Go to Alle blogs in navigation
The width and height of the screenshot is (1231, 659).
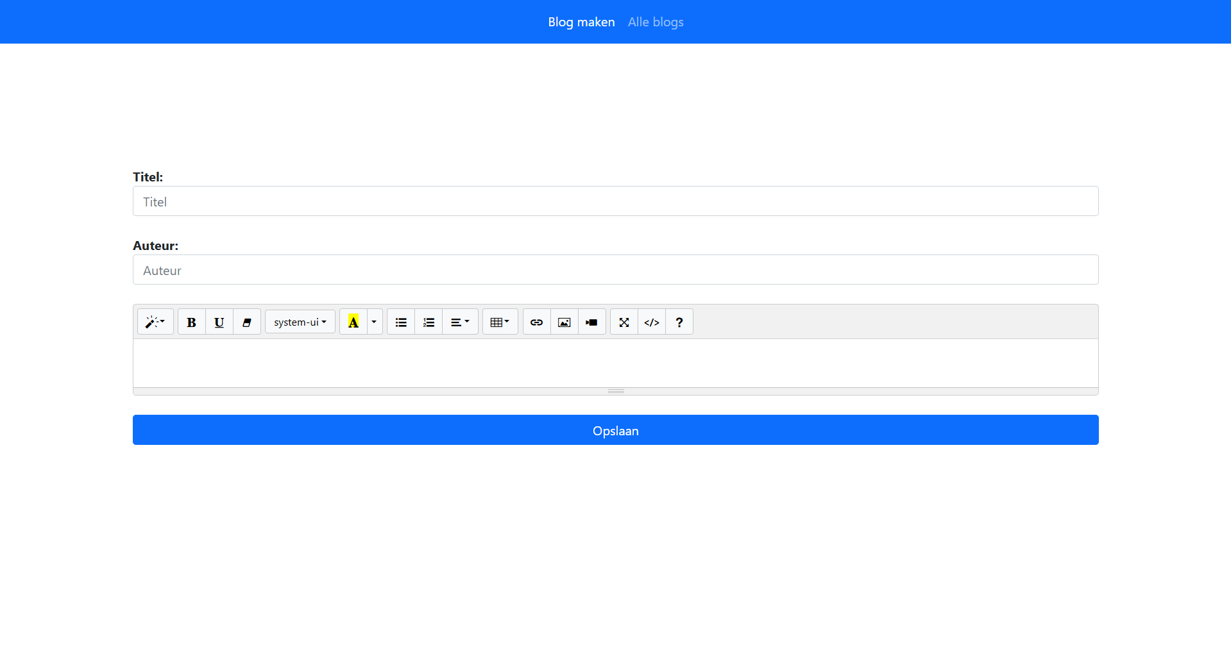(x=655, y=22)
